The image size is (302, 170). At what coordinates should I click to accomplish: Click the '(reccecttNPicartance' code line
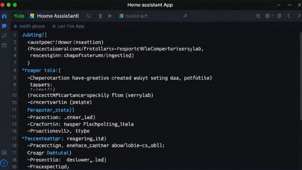(x=90, y=95)
